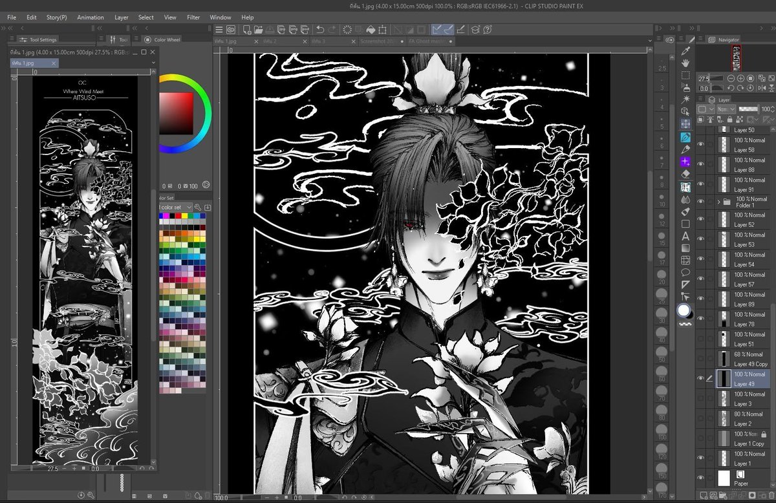Click the Open file folder icon
Screen dimensions: 776x503
point(259,29)
